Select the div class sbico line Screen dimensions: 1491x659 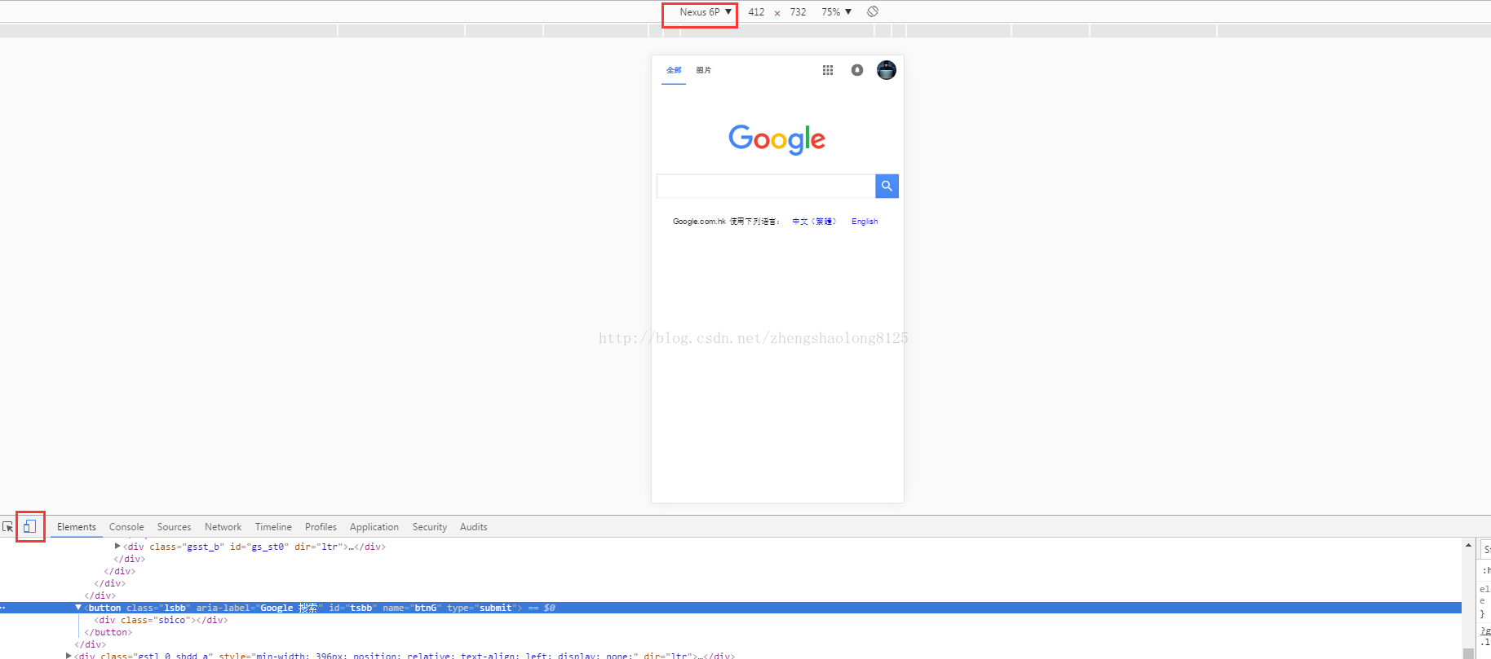pos(161,620)
